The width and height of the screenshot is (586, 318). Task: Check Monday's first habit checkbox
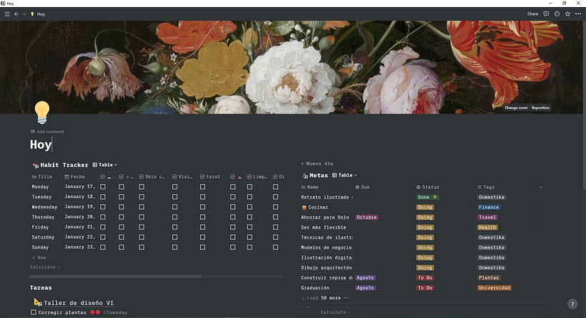point(103,187)
